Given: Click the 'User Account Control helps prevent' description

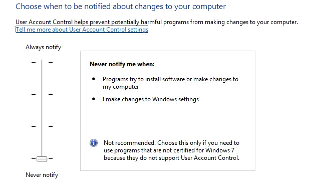Looking at the screenshot, I should (157, 22).
